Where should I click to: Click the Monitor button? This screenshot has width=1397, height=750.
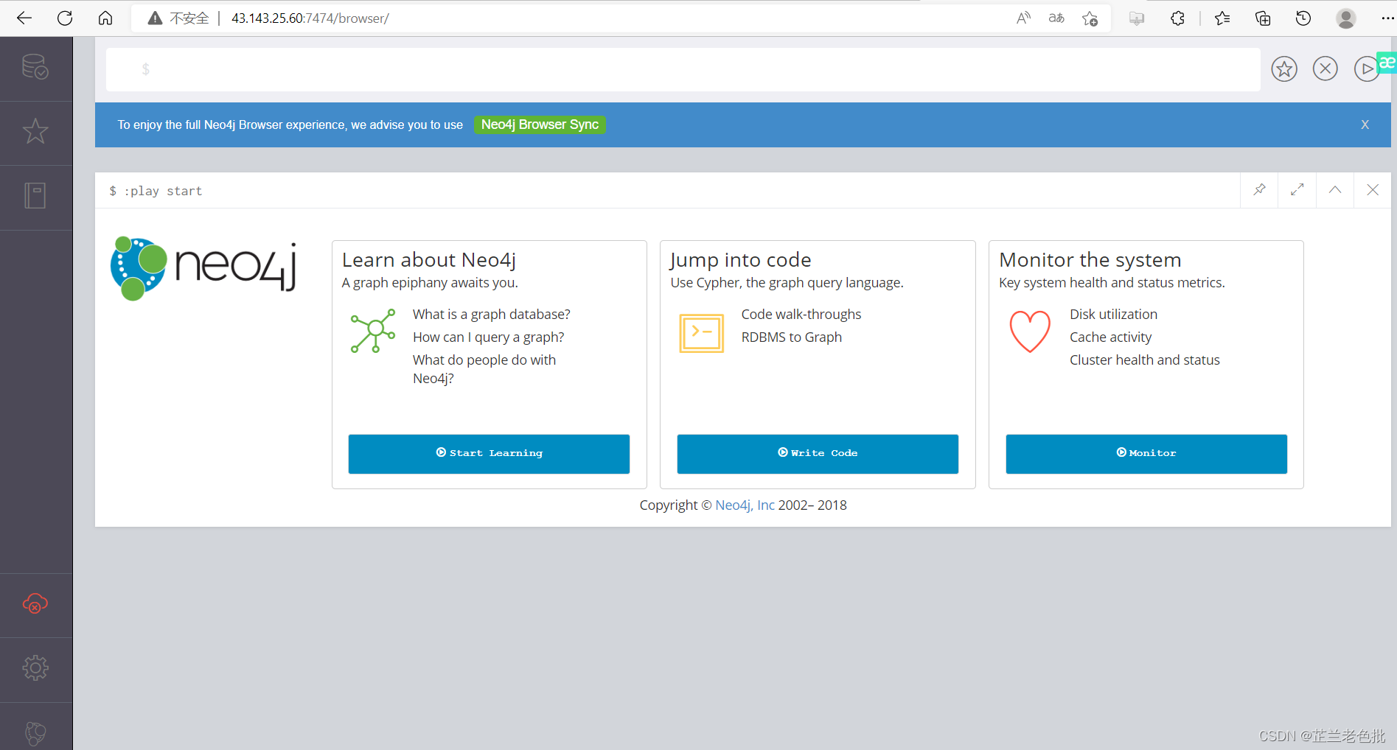pos(1146,454)
